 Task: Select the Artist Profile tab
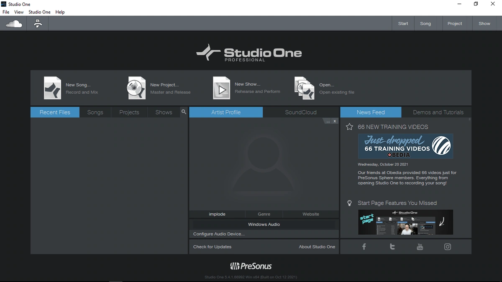226,112
